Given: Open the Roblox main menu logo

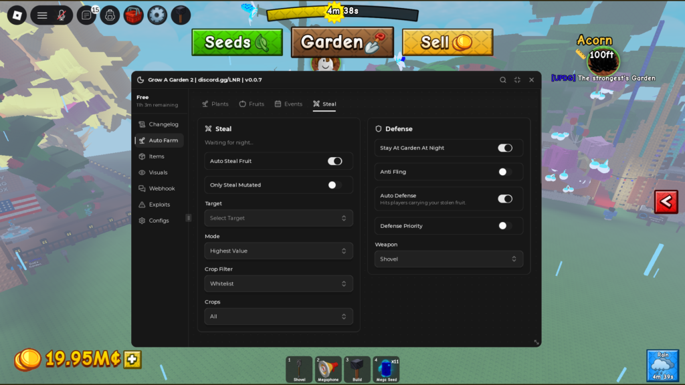Looking at the screenshot, I should click(x=17, y=15).
